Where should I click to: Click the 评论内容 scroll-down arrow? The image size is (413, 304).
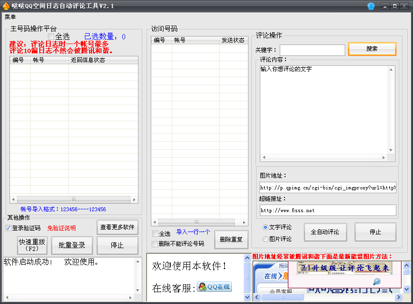(391, 150)
